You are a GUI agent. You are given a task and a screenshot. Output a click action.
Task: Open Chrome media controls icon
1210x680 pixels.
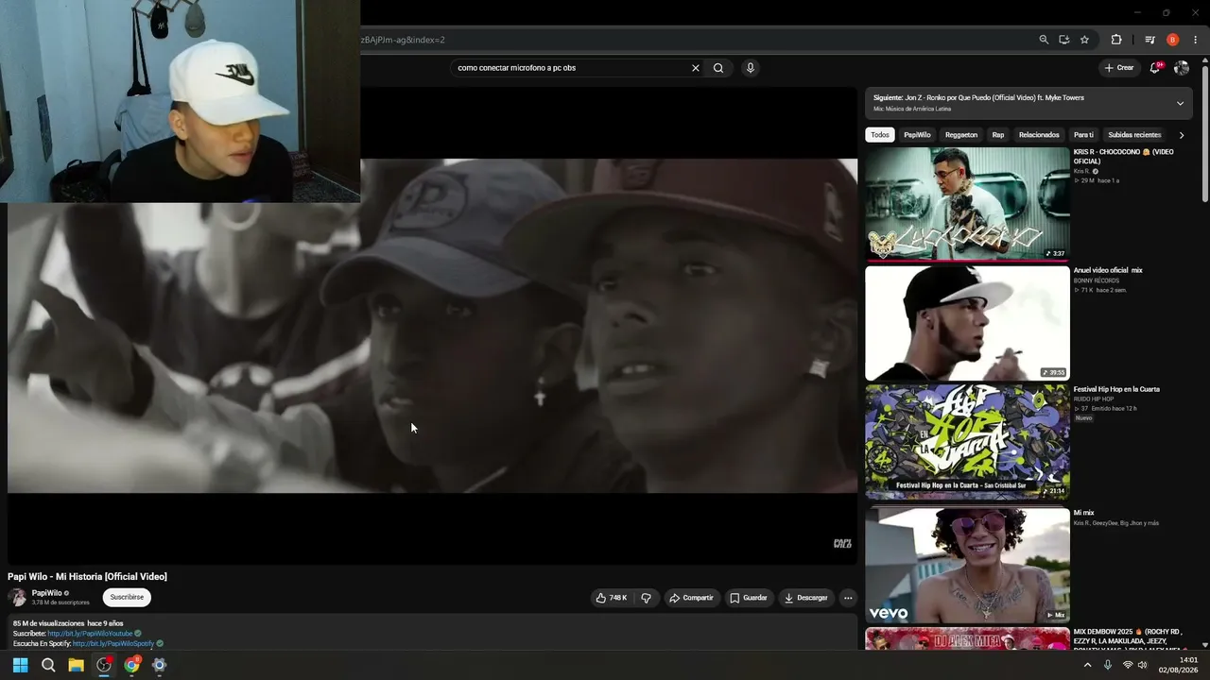click(x=1149, y=40)
